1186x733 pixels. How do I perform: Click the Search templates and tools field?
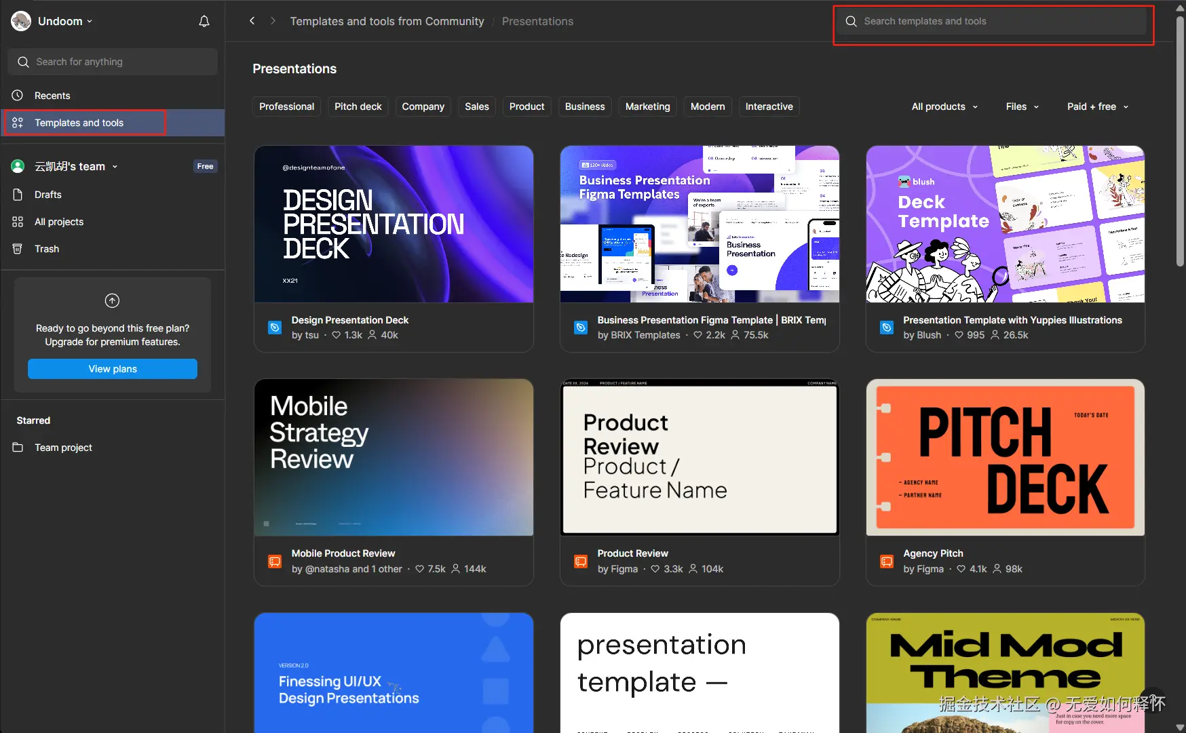[x=993, y=21]
